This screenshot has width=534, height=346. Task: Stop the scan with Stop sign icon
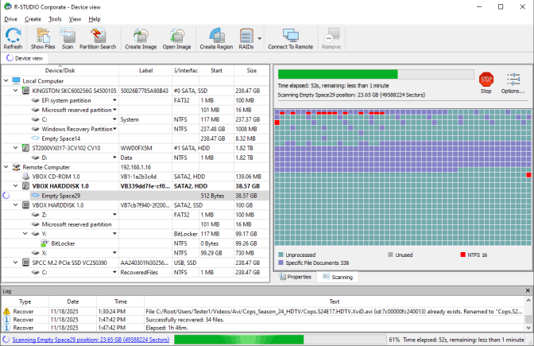pyautogui.click(x=486, y=80)
